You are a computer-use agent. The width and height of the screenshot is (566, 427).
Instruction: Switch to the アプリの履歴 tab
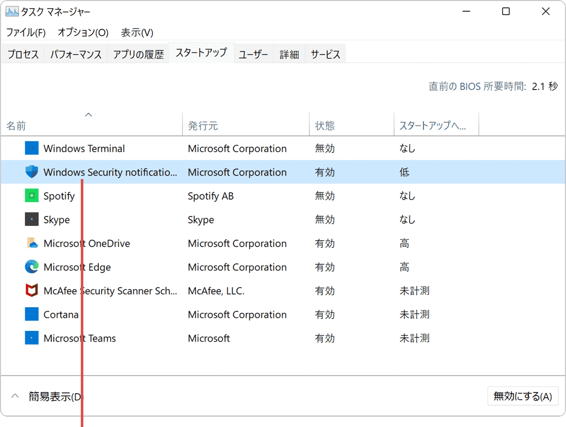pyautogui.click(x=138, y=54)
